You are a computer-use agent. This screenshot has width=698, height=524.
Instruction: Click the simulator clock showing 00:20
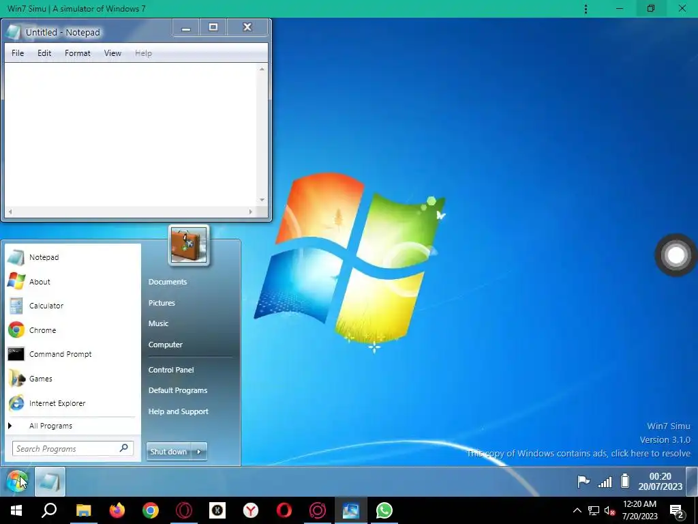coord(660,481)
